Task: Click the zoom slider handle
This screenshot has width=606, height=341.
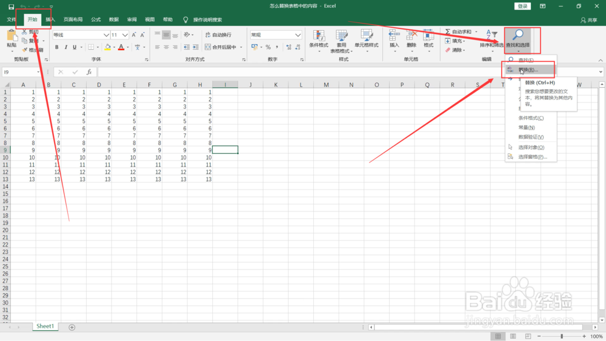Action: [x=562, y=336]
